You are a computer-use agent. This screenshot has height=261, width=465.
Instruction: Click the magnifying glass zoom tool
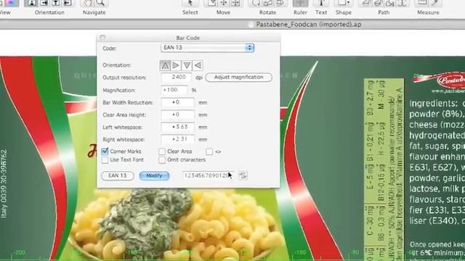100,3
